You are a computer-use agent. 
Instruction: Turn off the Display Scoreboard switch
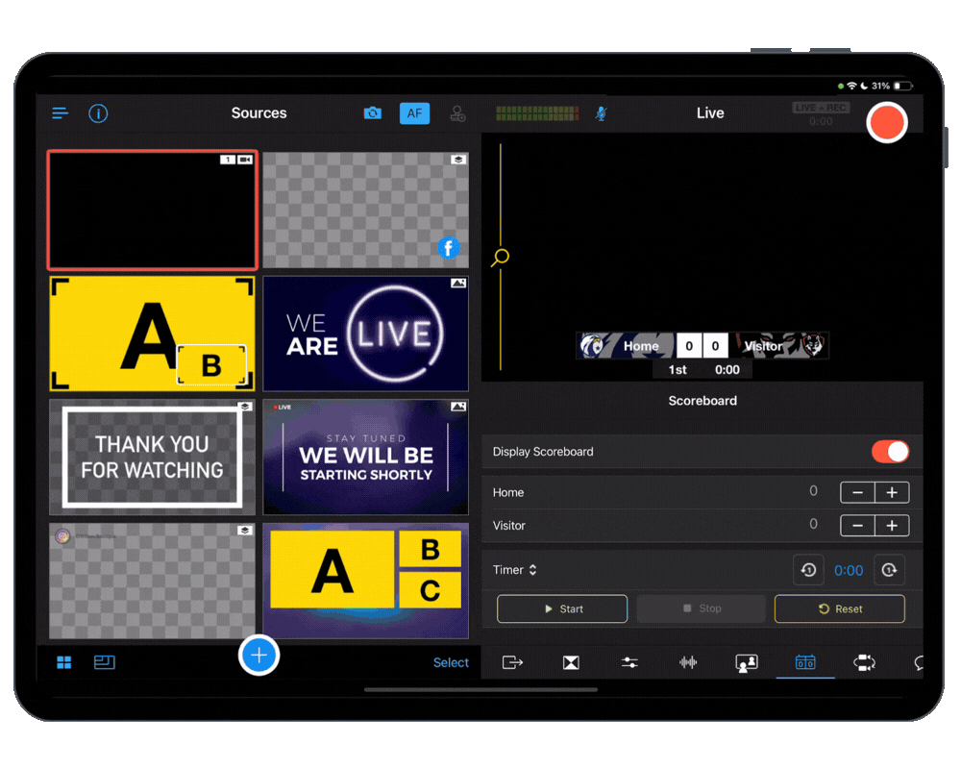890,452
